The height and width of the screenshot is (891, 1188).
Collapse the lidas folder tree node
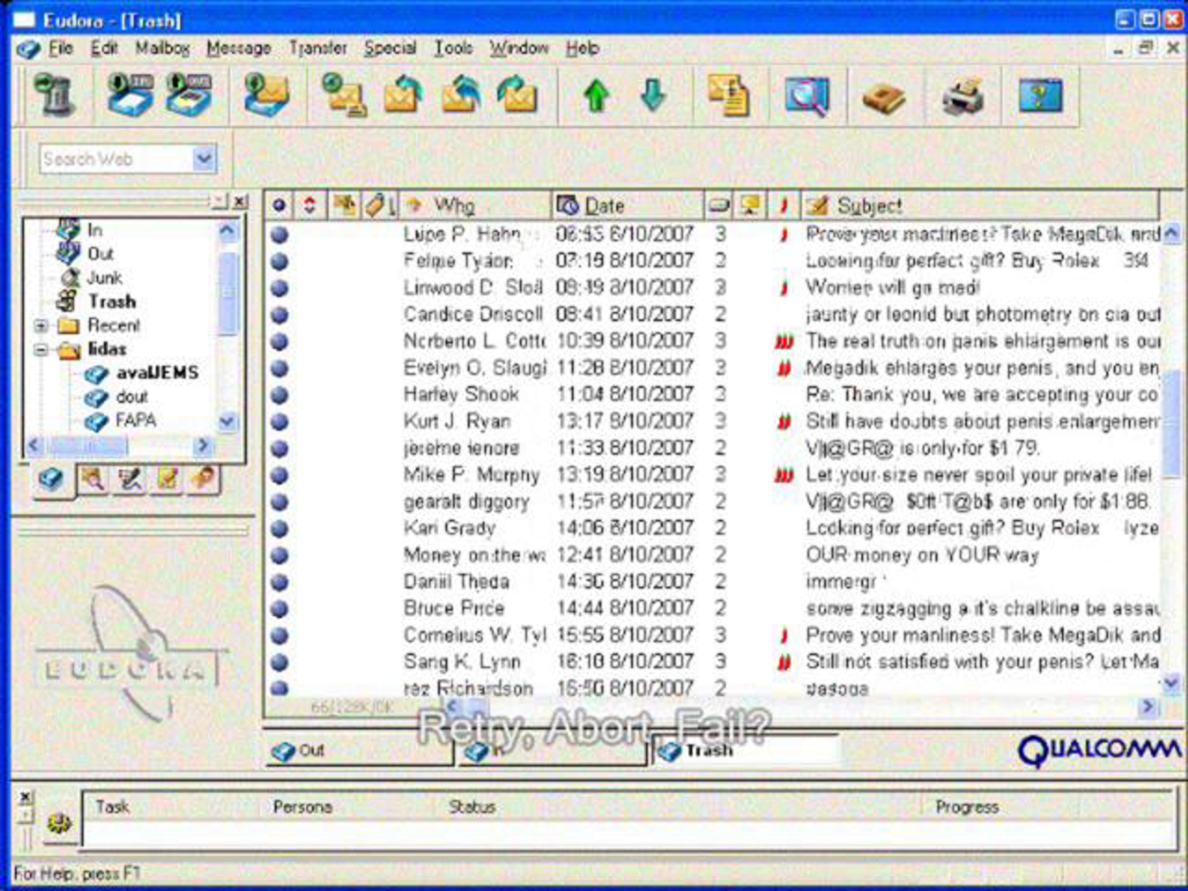point(42,349)
